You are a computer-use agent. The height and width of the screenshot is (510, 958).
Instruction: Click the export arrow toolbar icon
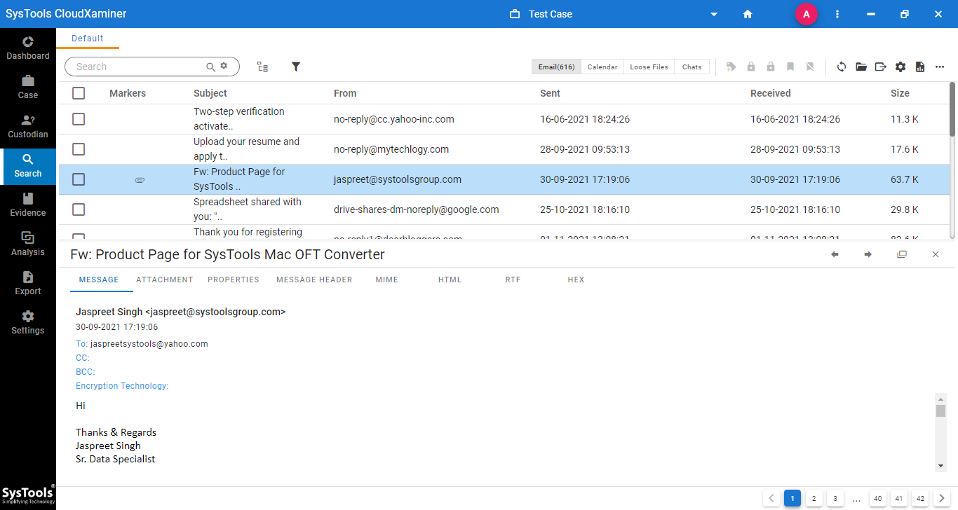point(881,67)
